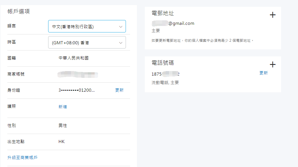Click the red chevron in the 時區 selector

[121, 43]
